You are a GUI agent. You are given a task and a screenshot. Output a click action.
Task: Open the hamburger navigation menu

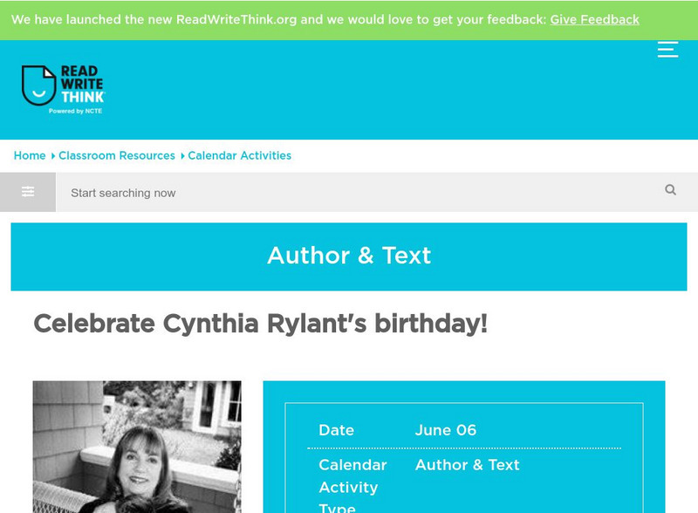(x=667, y=50)
